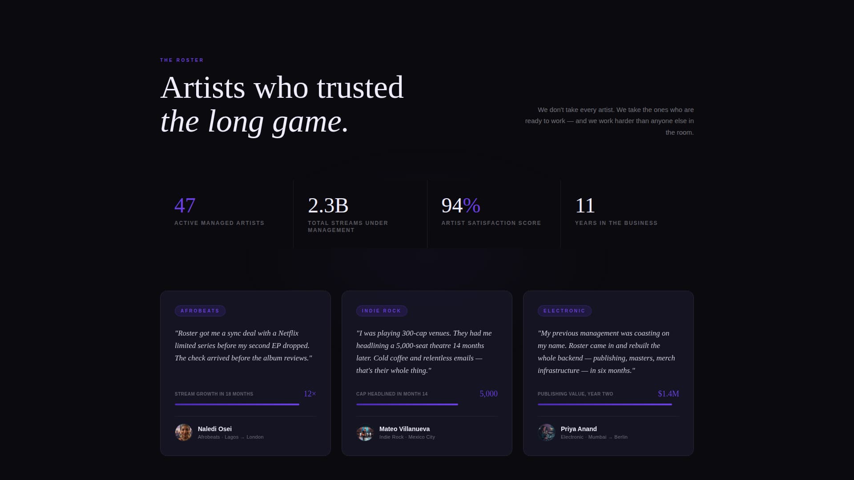Viewport: 854px width, 480px height.
Task: Click the 2.3B total streams figure
Action: 327,205
